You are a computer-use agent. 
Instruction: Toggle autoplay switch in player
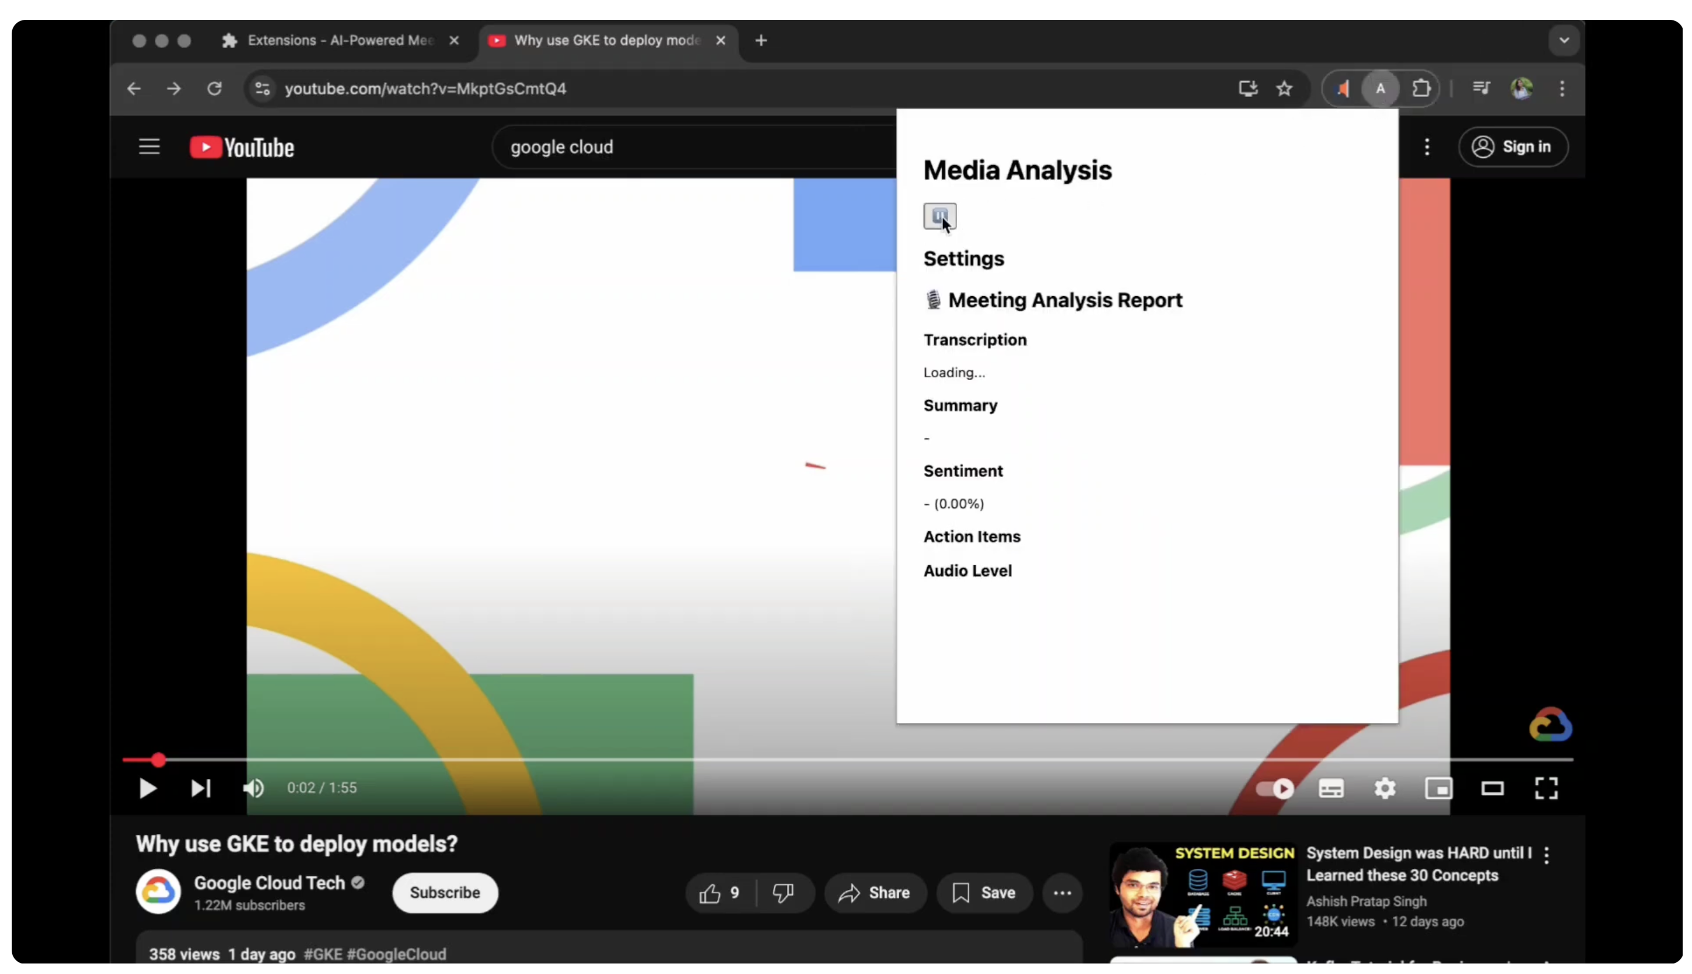point(1274,789)
